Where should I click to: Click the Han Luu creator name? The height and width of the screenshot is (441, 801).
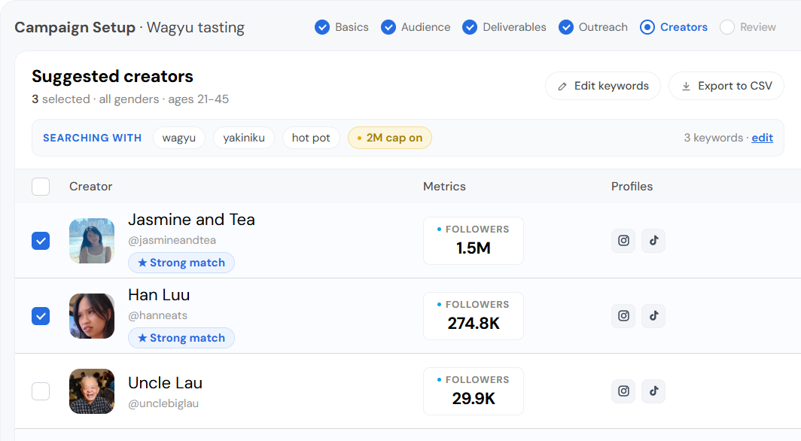coord(159,295)
